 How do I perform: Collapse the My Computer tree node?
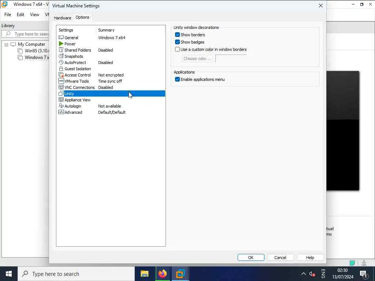[7, 45]
